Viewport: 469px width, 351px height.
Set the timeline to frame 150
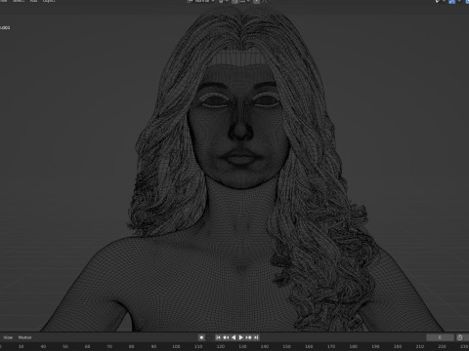click(286, 347)
